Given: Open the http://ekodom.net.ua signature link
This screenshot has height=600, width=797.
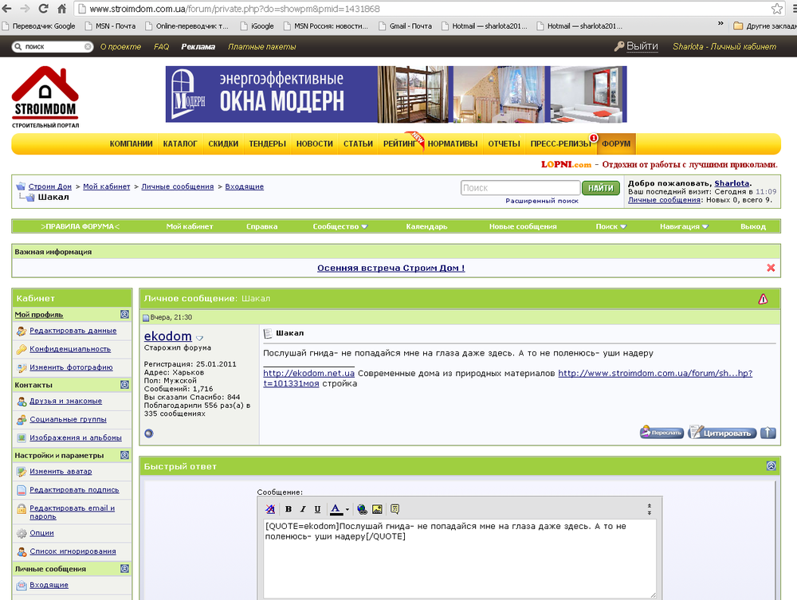Looking at the screenshot, I should point(308,373).
